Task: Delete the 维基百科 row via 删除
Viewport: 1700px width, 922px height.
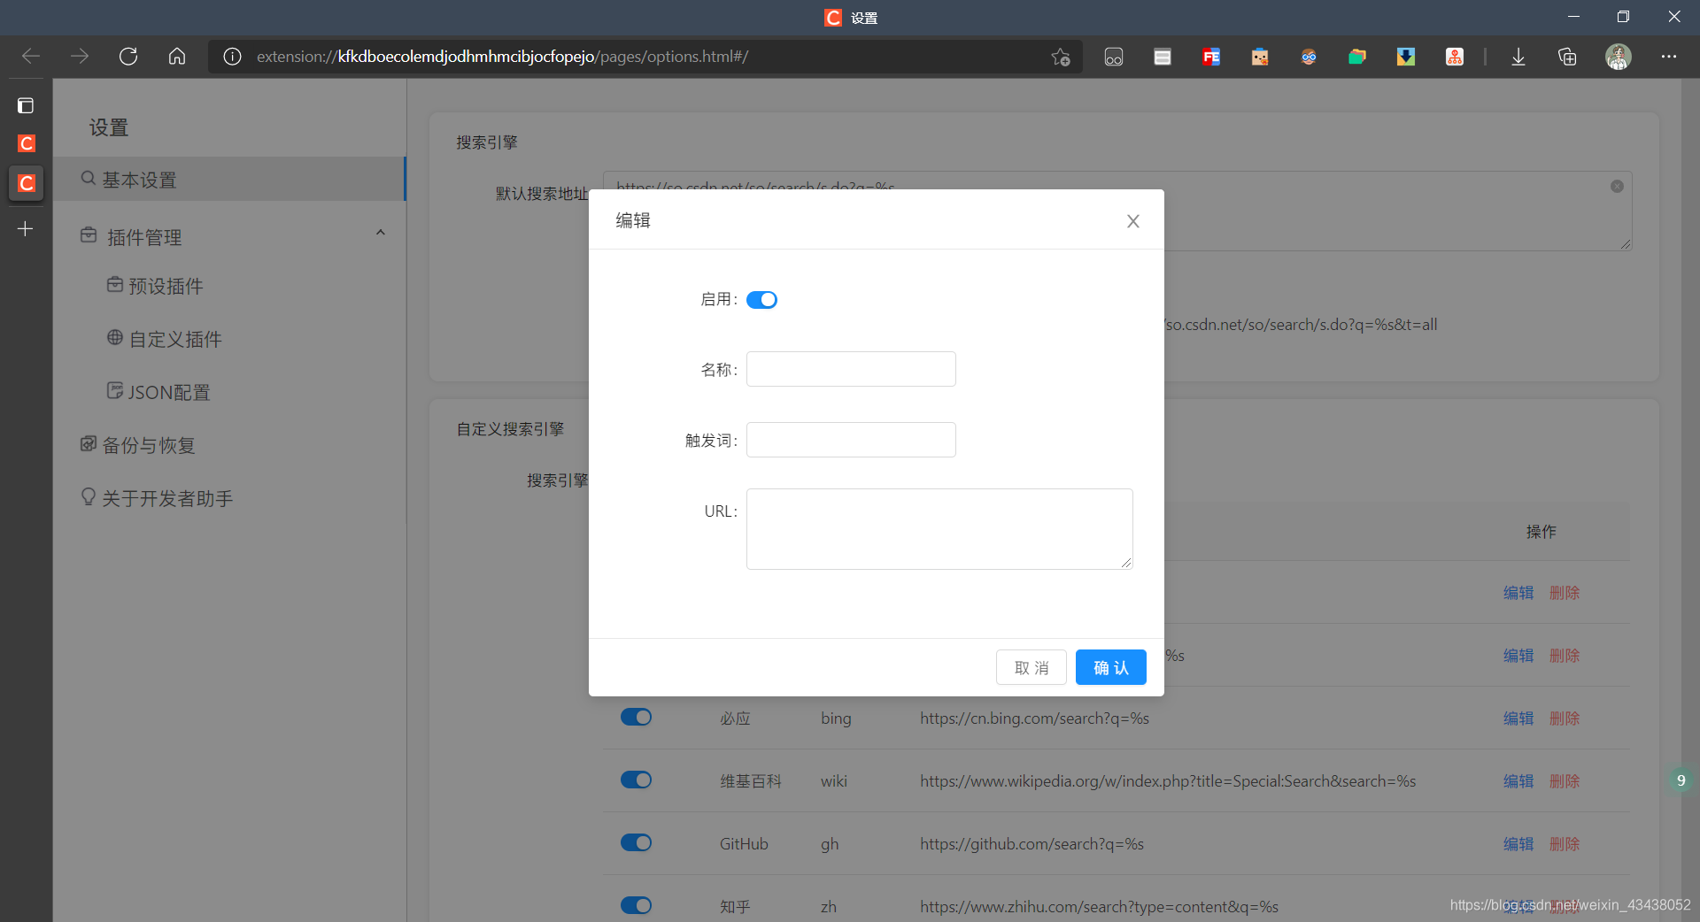Action: [x=1565, y=781]
